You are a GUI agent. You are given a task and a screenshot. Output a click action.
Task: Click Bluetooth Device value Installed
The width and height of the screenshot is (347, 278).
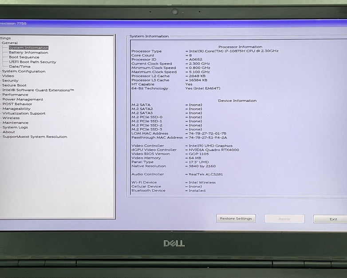pyautogui.click(x=197, y=191)
